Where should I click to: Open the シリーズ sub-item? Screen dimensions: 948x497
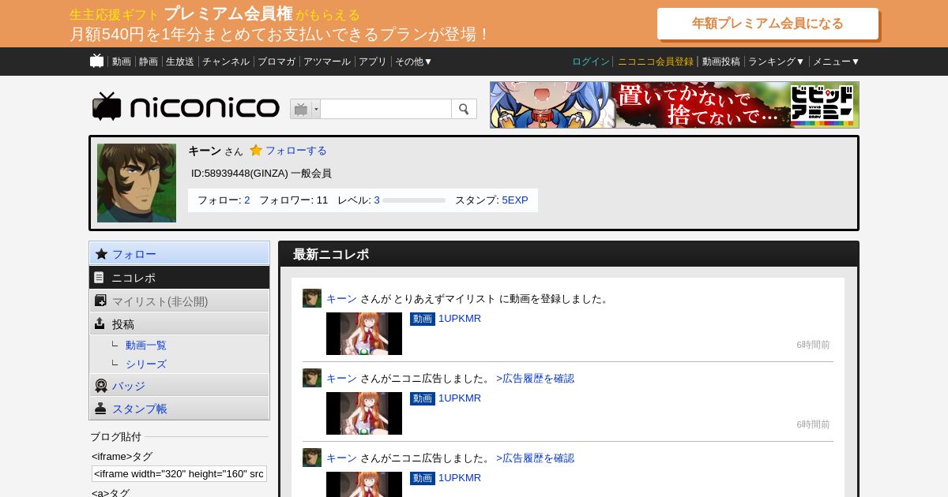(x=146, y=364)
